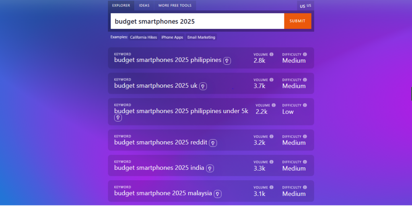Click lightbulb icon beside 'budget smartphone 2025 malaysia'

pyautogui.click(x=217, y=194)
